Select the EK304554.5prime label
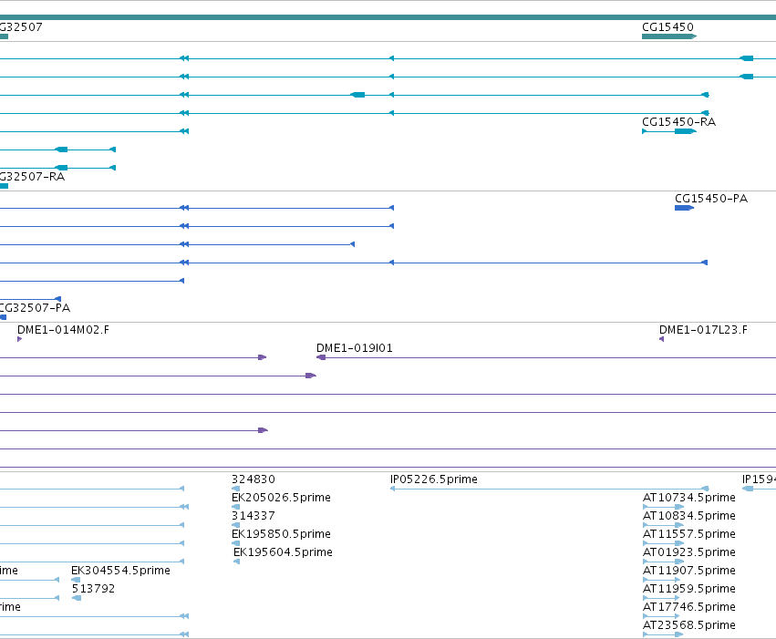 (x=120, y=571)
